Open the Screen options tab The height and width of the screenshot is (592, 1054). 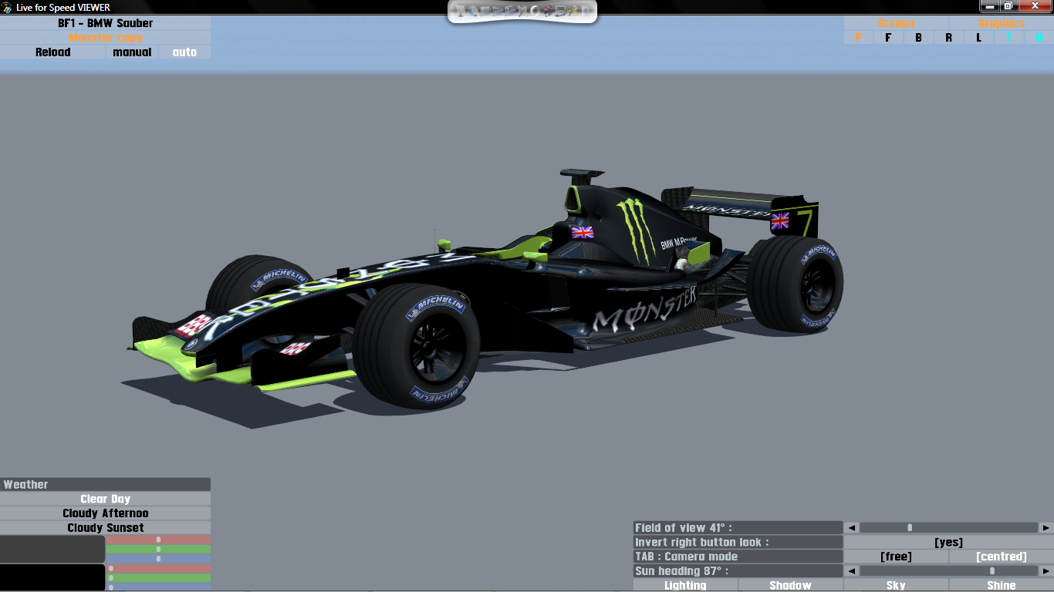point(896,23)
